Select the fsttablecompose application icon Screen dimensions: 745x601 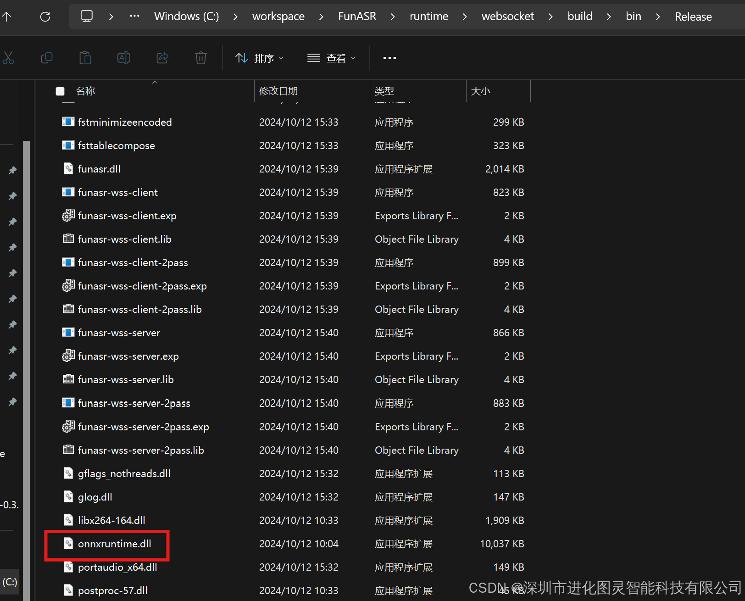coord(68,145)
